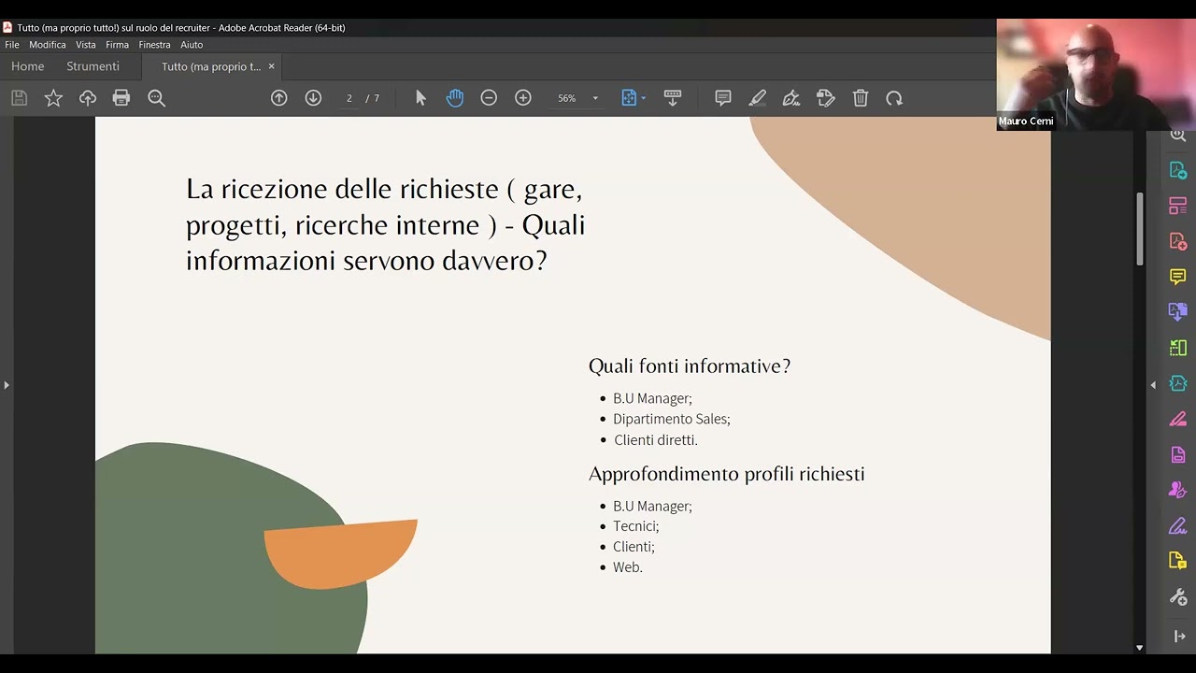Image resolution: width=1196 pixels, height=673 pixels.
Task: Open zoom percentage dropdown arrow
Action: coord(595,98)
